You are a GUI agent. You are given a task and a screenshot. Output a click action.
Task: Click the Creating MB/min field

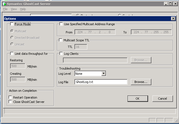(18, 79)
